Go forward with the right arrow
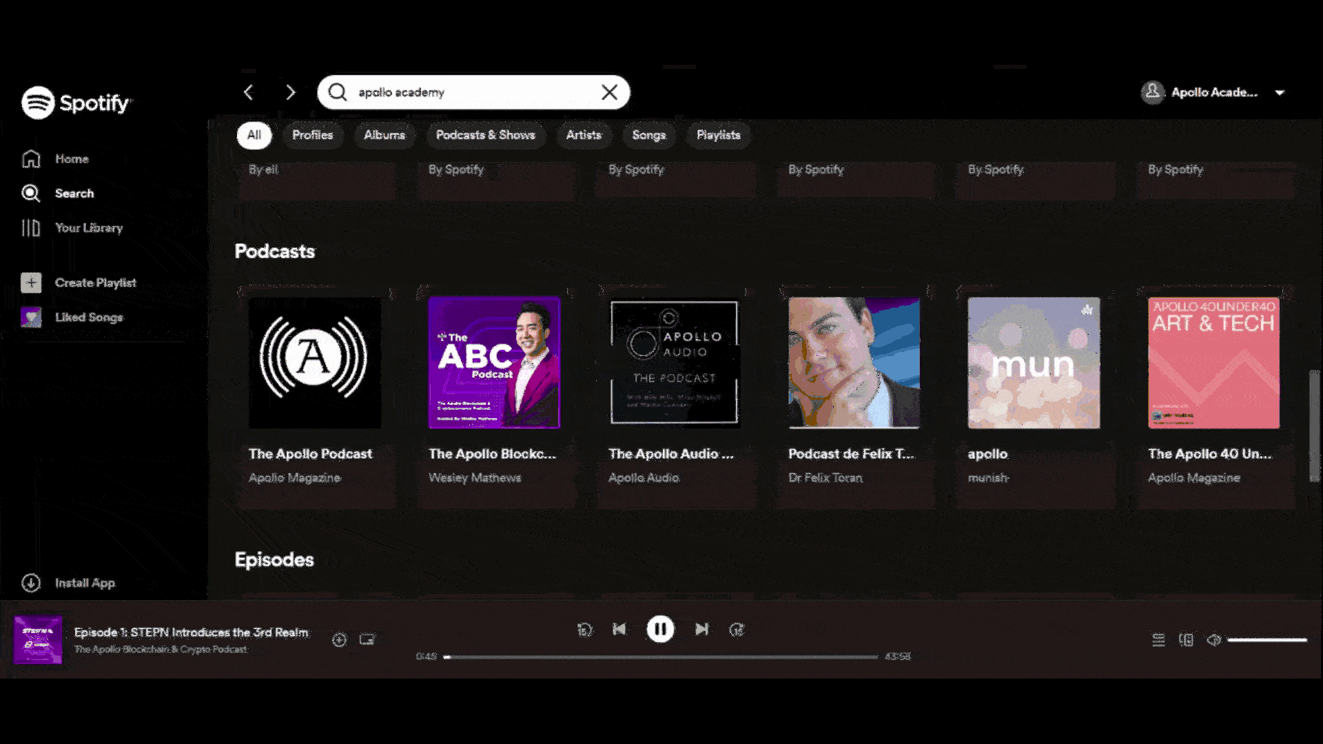This screenshot has width=1323, height=744. click(x=290, y=92)
